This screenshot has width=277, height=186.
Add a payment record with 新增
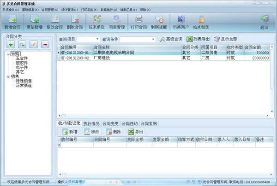coord(70,132)
